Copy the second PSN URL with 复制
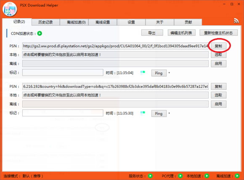 218,86
